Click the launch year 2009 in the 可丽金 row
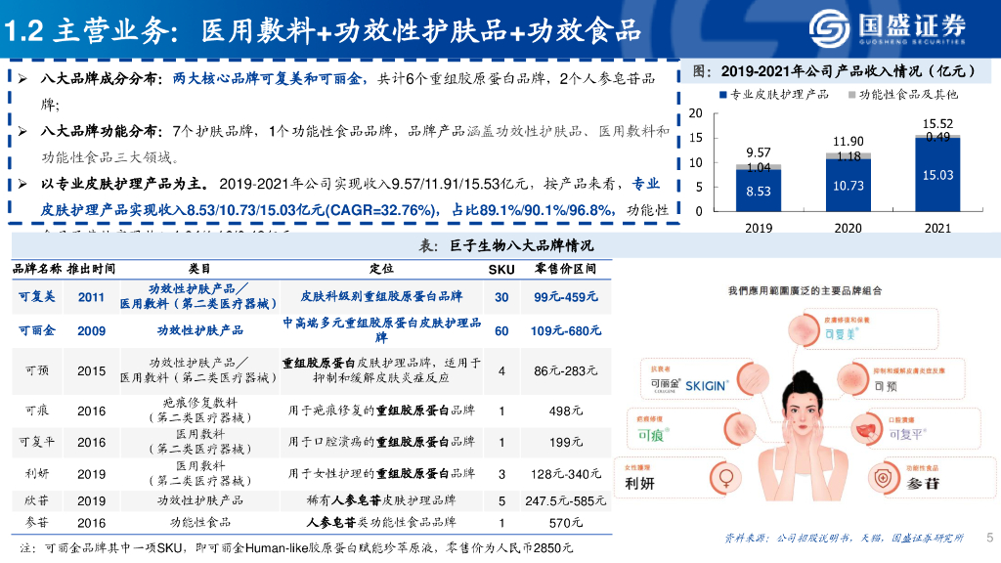Image resolution: width=1001 pixels, height=563 pixels. click(91, 331)
